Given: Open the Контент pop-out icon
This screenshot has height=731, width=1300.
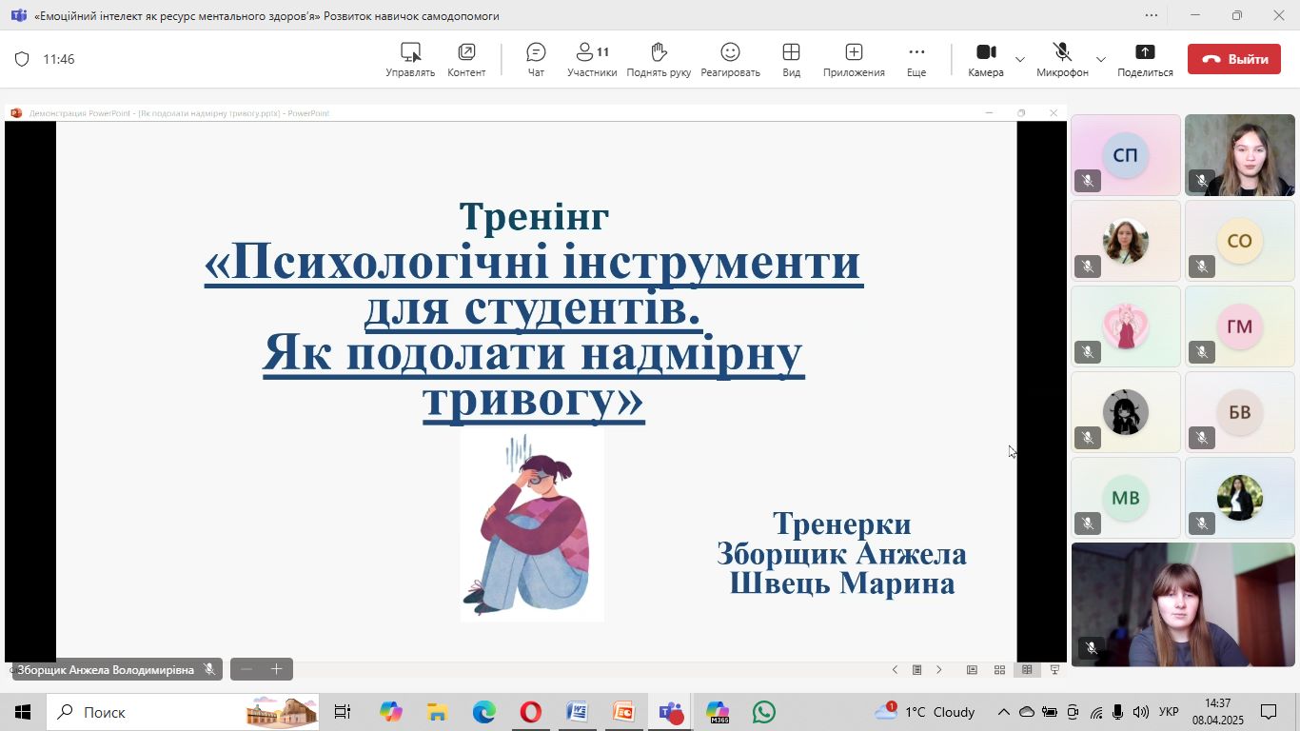Looking at the screenshot, I should click(x=466, y=59).
